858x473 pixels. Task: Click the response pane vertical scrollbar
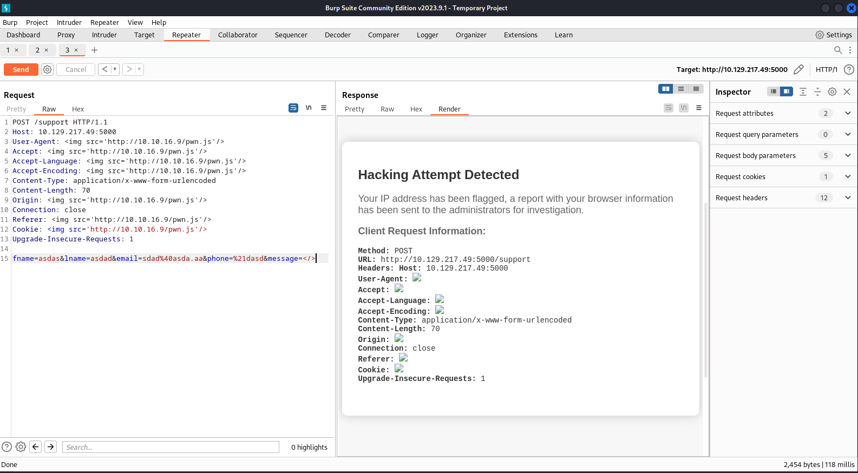coord(705,290)
